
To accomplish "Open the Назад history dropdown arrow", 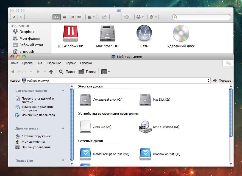I will click(31, 72).
